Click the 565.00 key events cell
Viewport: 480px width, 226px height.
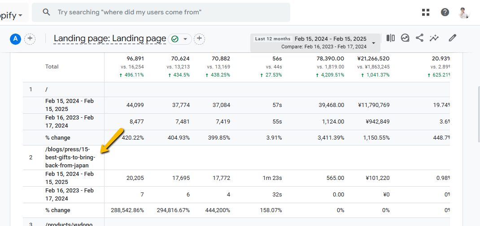[335, 178]
